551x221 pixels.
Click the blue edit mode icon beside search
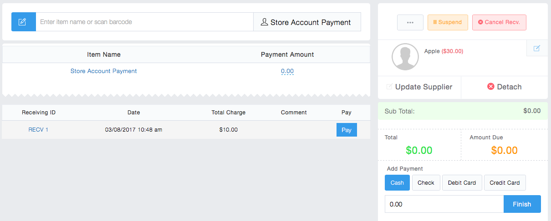[23, 22]
